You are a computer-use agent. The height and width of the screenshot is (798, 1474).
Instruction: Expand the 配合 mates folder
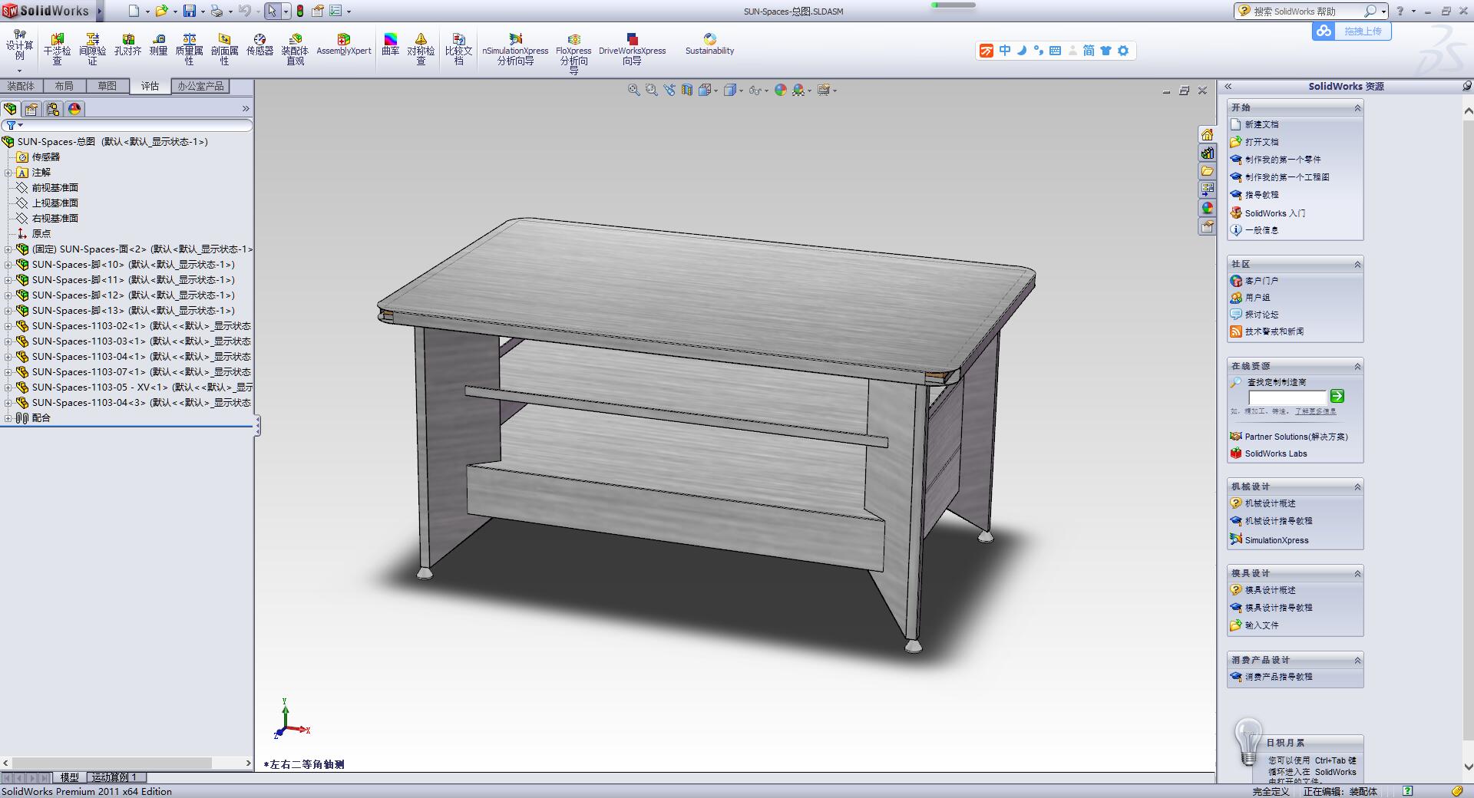8,418
